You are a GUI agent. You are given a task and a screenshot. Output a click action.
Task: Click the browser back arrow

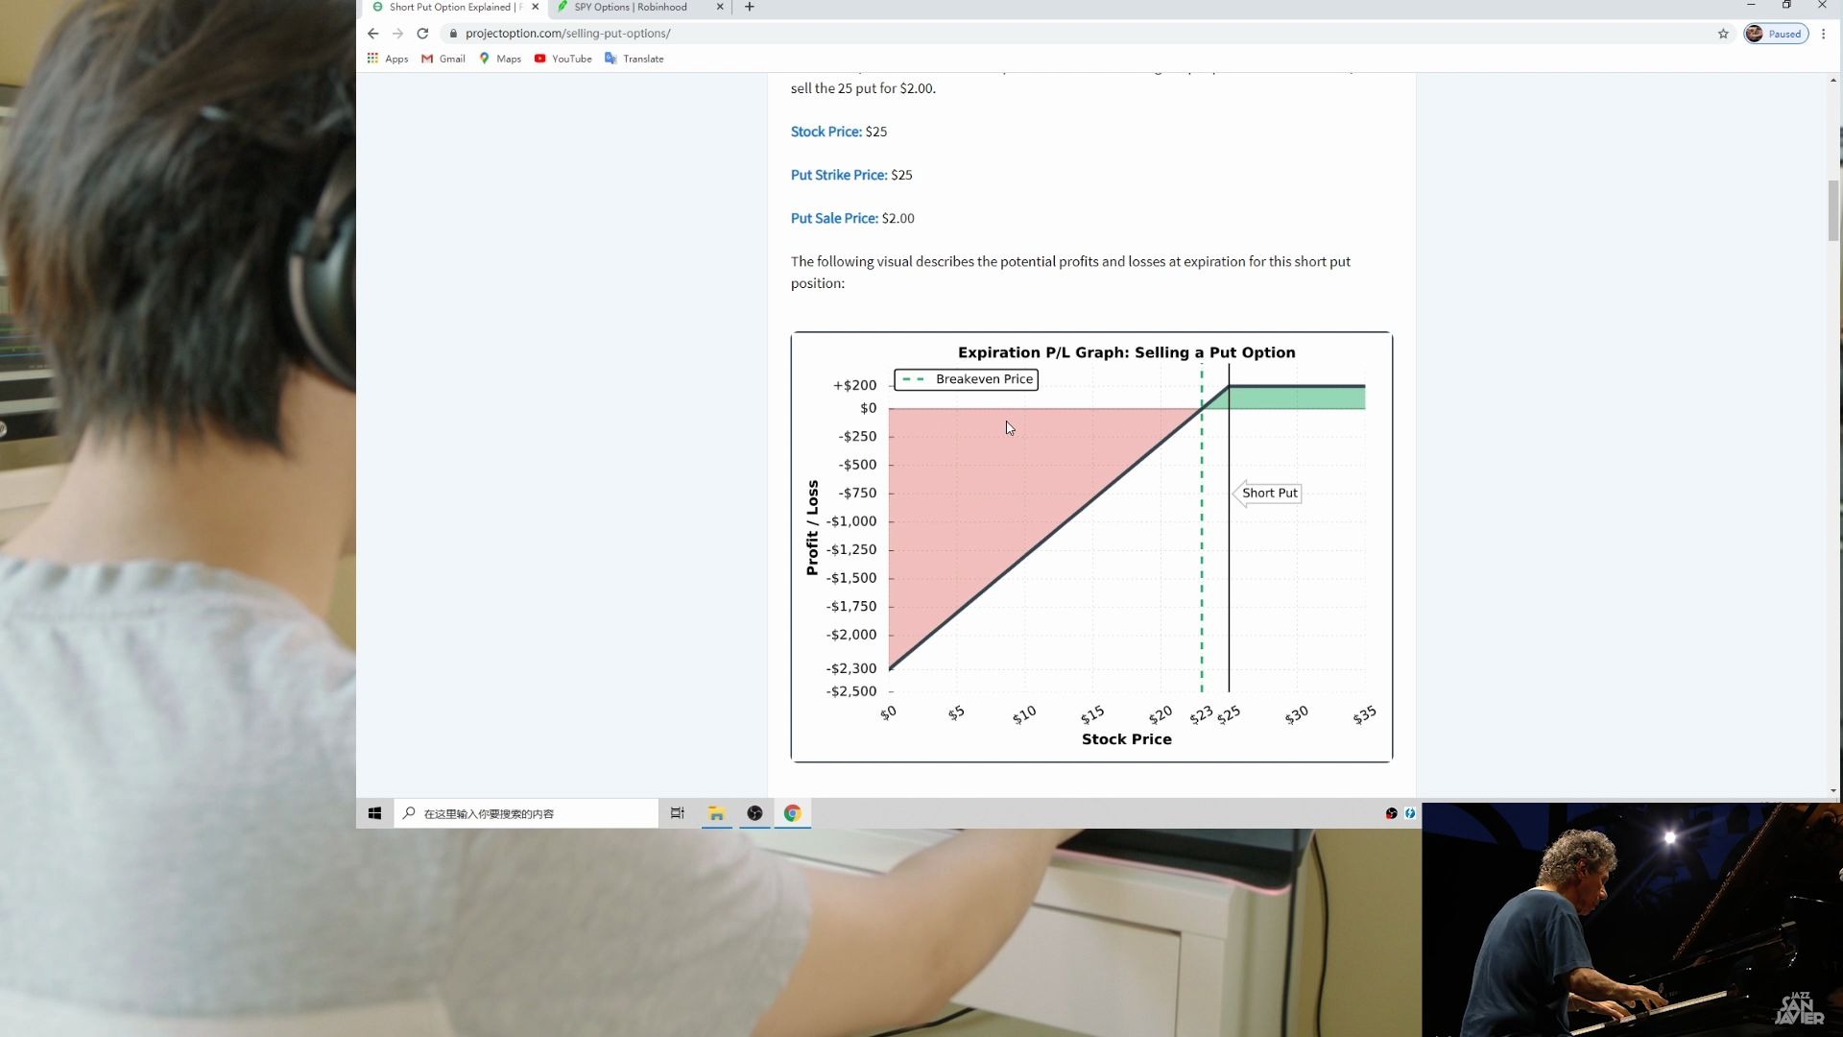(373, 34)
